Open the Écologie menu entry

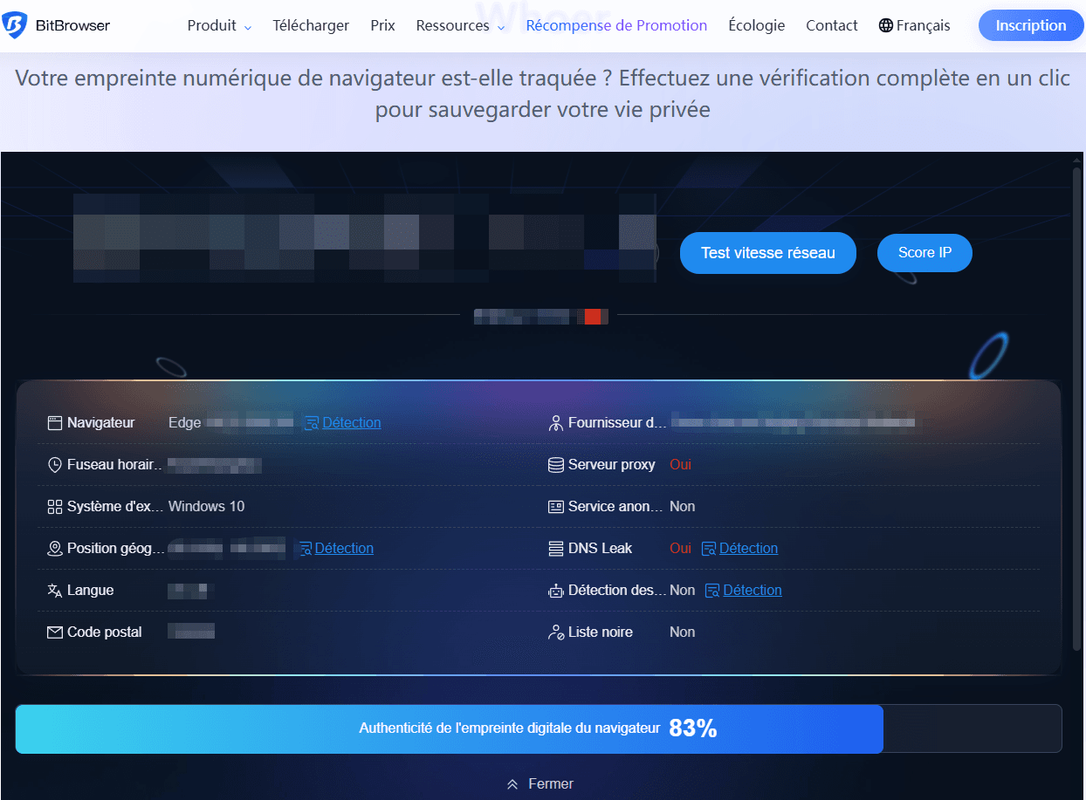pyautogui.click(x=756, y=25)
